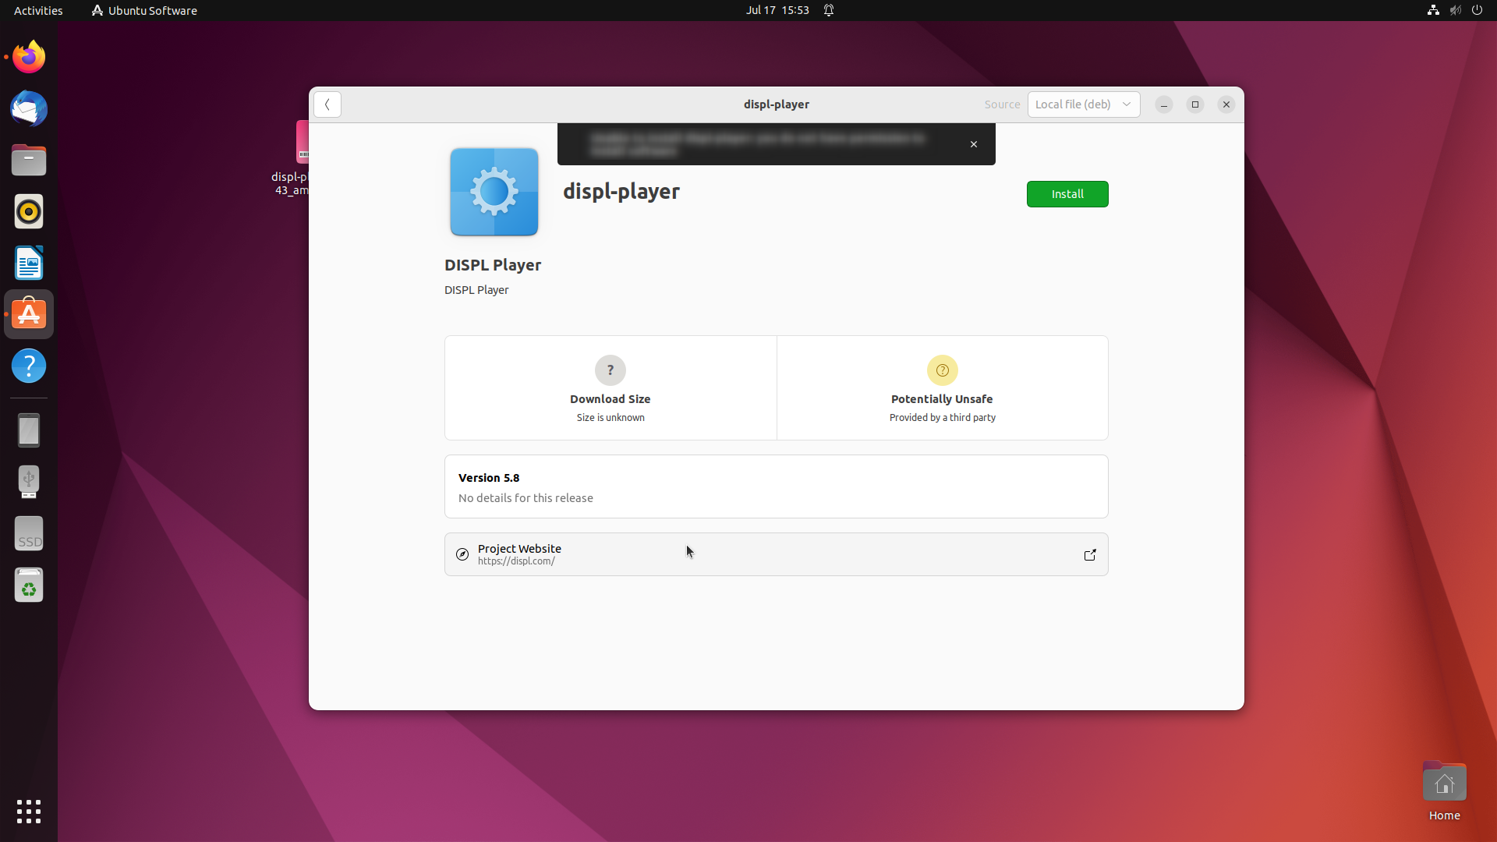Open Rhythmbox music player in the dock
The image size is (1497, 842).
pos(29,211)
